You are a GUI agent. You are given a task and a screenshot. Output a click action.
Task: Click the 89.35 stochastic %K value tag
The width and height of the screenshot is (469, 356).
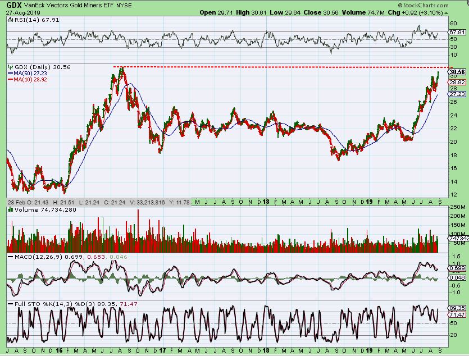(457, 308)
